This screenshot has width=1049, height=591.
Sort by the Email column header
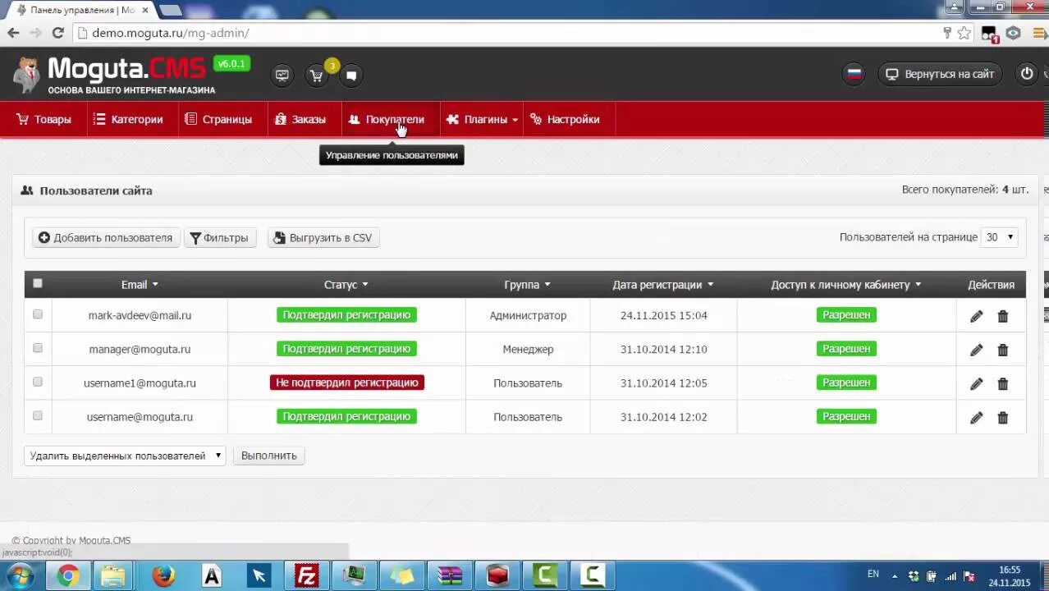coord(140,285)
